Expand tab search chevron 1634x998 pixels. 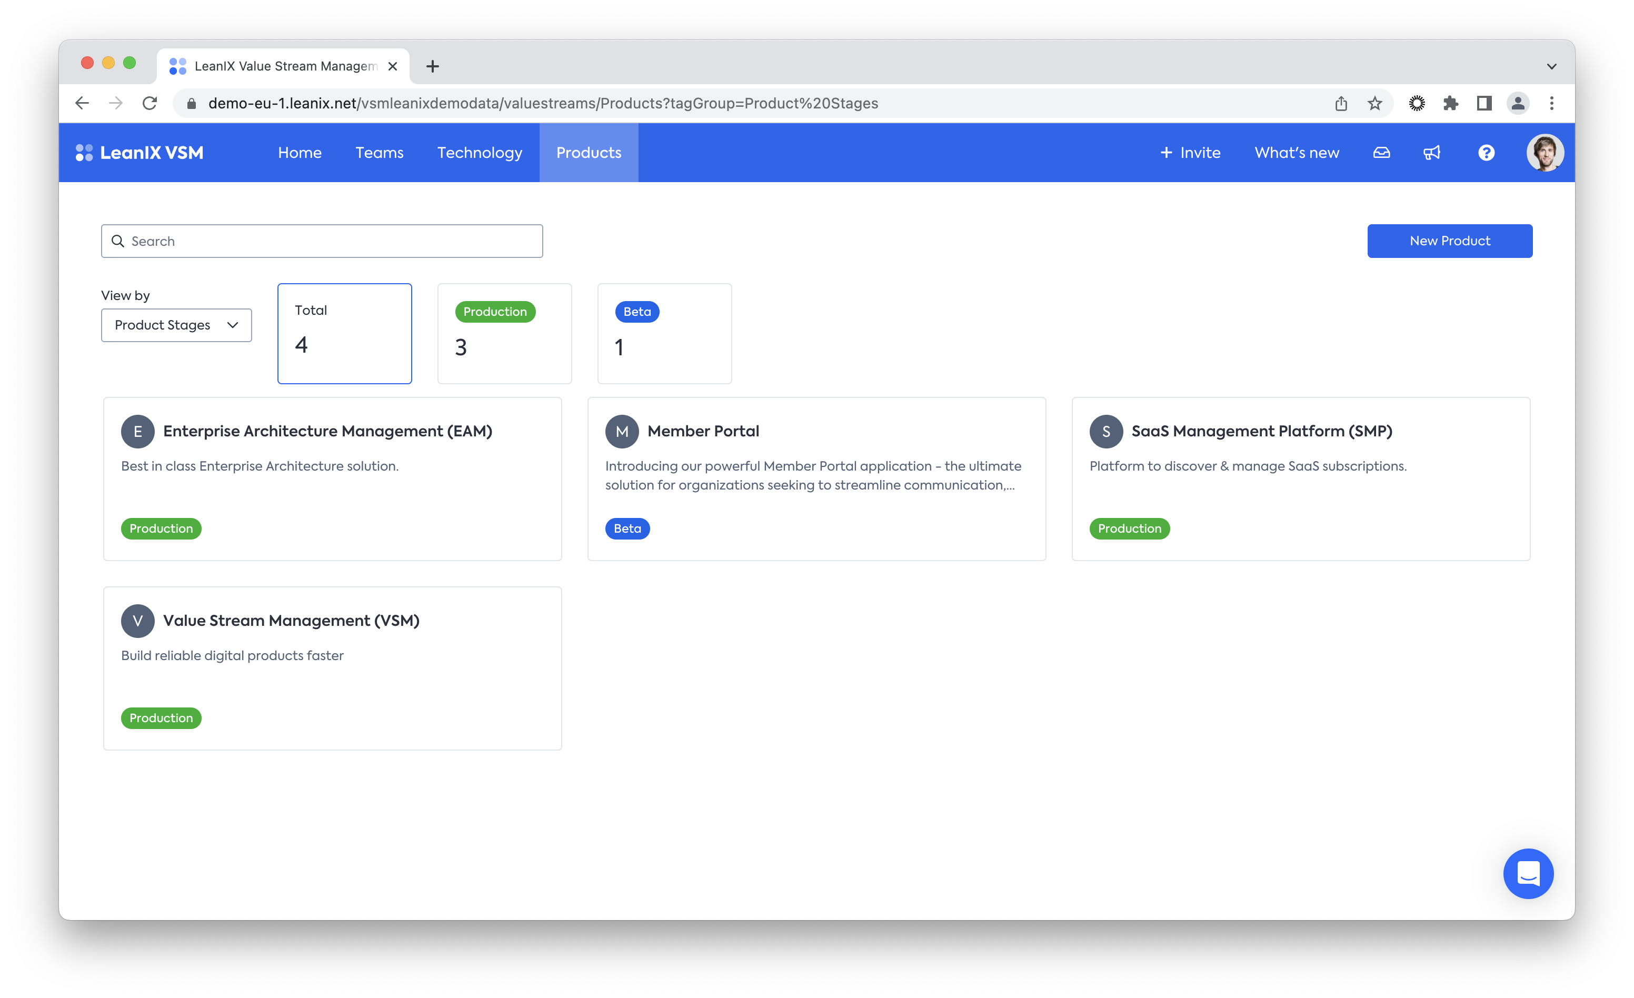pos(1551,66)
